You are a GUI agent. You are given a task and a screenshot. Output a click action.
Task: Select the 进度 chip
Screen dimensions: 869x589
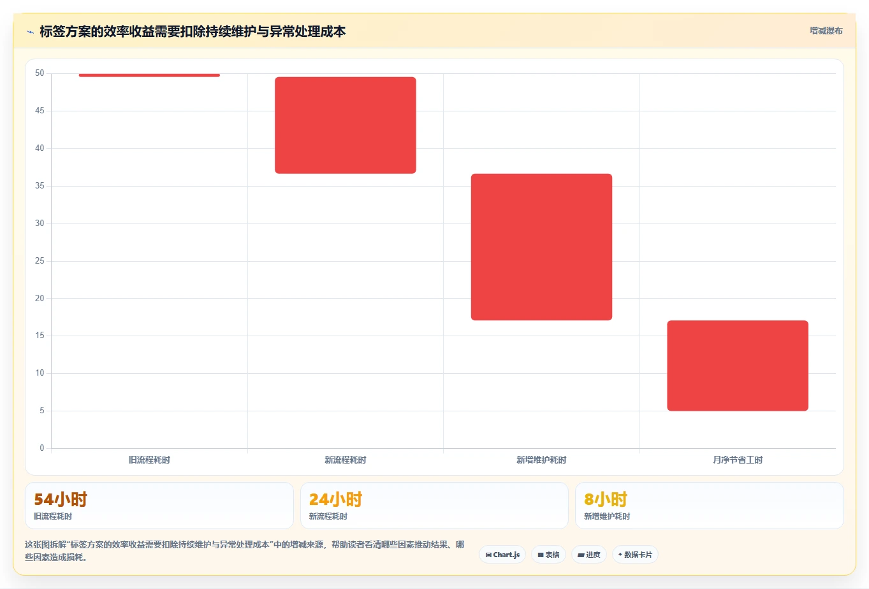point(589,555)
